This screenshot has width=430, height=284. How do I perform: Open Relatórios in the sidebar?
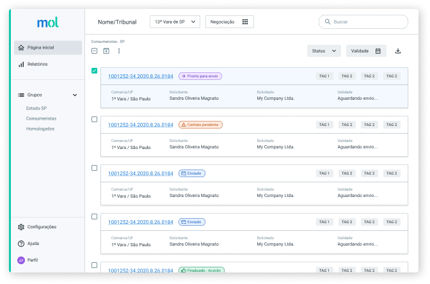37,64
